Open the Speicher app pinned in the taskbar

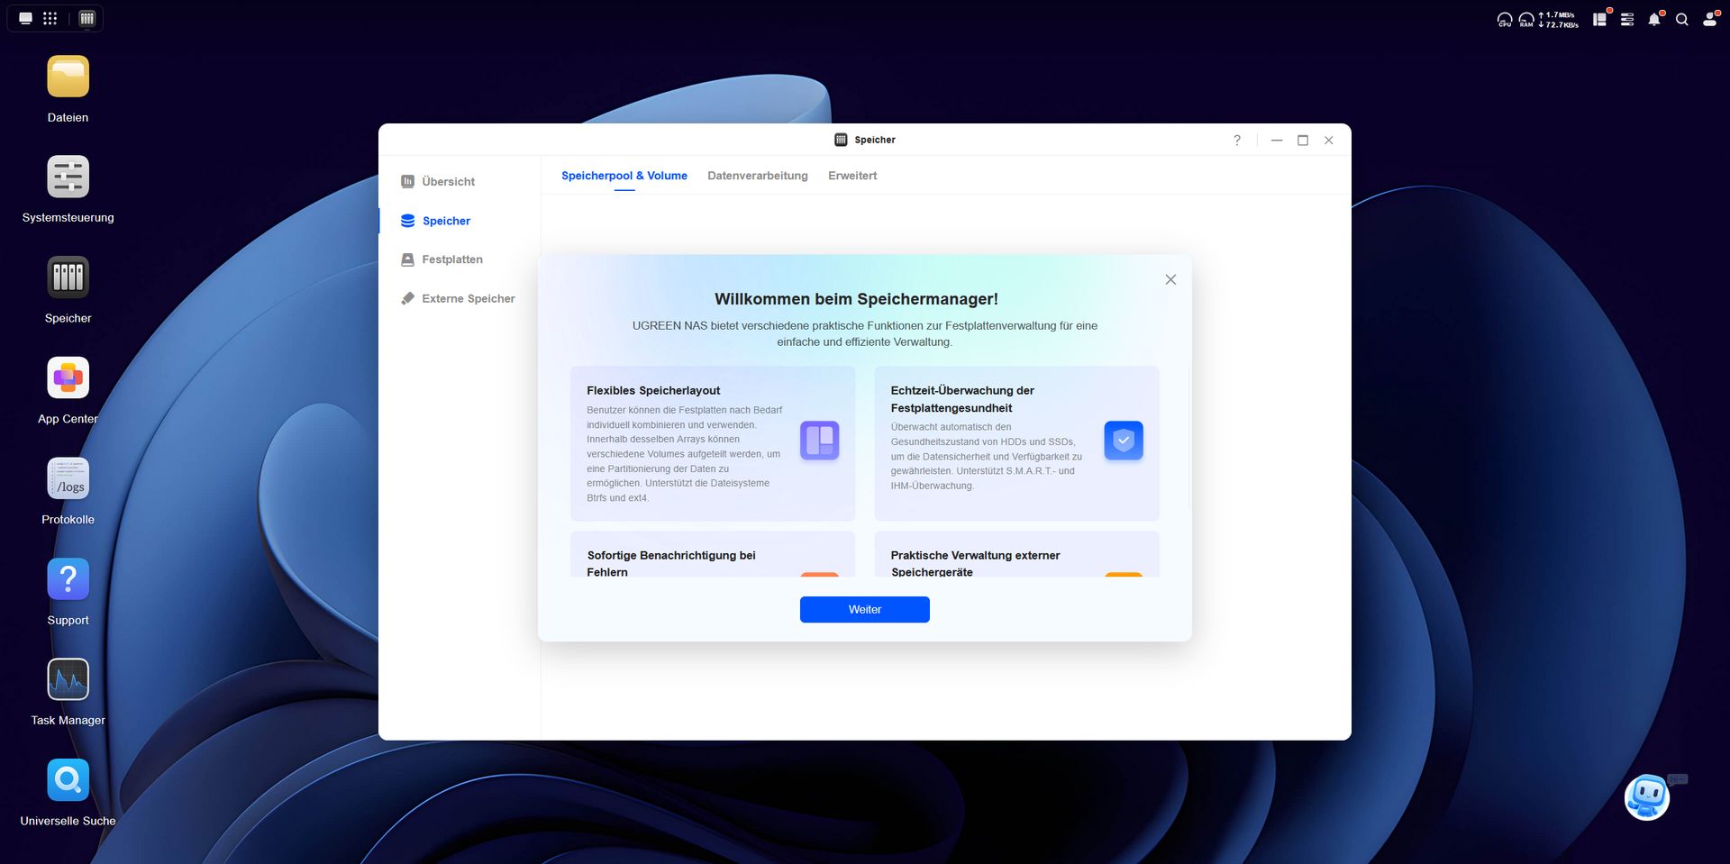(x=86, y=17)
